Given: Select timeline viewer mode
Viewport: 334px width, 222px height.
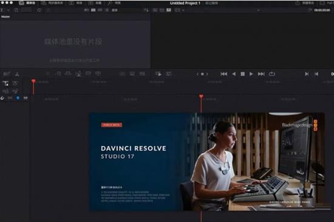Looking at the screenshot, I should coord(169,10).
